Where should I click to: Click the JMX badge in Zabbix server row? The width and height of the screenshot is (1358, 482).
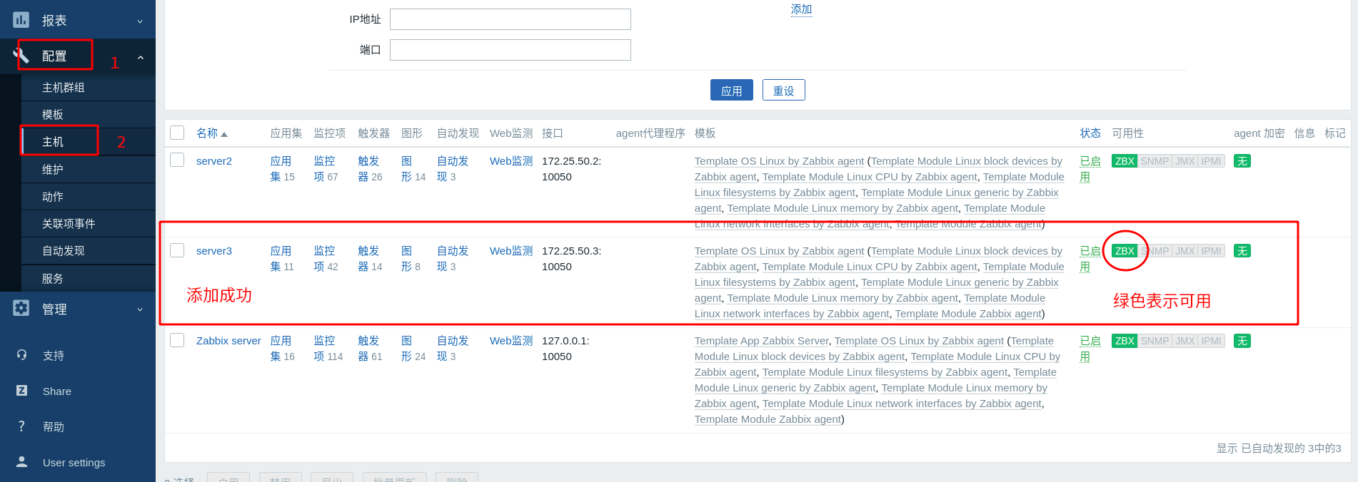(x=1185, y=341)
